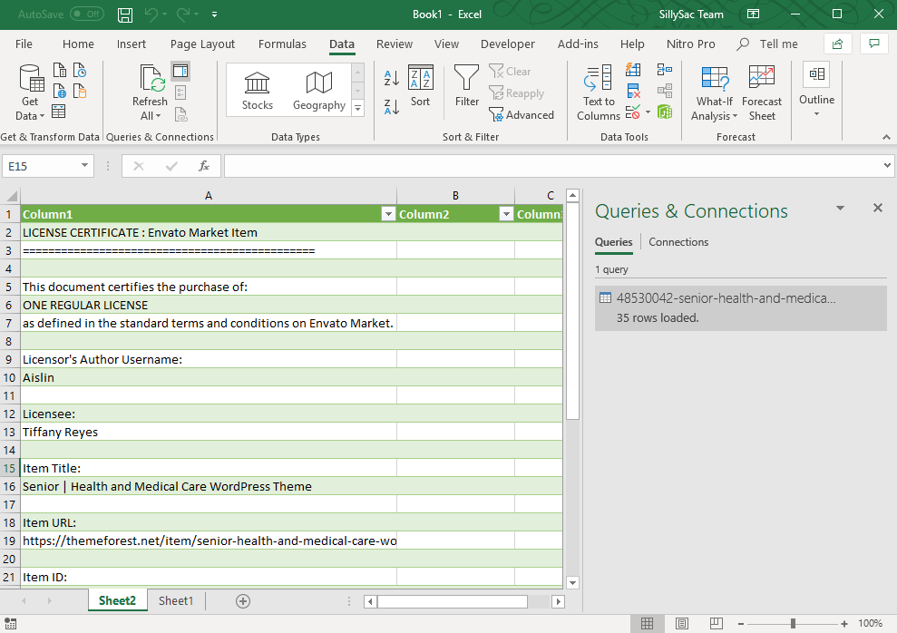Open the Text to Columns tool
The image size is (897, 633).
click(599, 93)
